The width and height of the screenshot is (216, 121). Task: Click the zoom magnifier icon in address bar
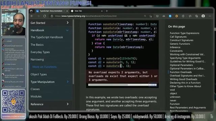point(145,16)
